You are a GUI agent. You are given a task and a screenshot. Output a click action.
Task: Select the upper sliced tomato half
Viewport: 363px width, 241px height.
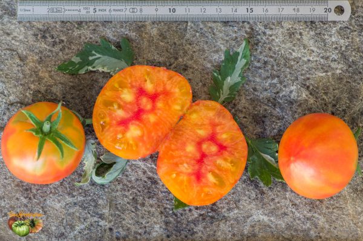(142, 112)
